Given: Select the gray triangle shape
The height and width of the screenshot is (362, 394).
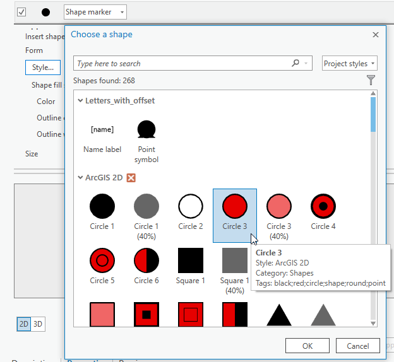Looking at the screenshot, I should (x=323, y=315).
